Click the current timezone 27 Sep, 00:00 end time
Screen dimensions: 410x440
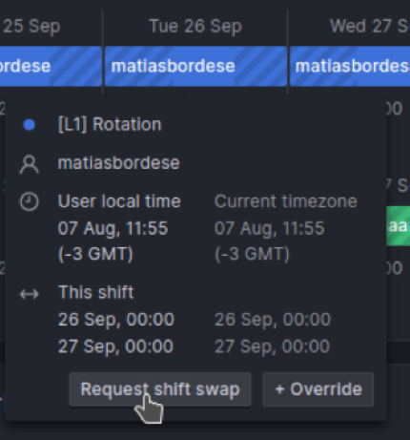pyautogui.click(x=273, y=346)
